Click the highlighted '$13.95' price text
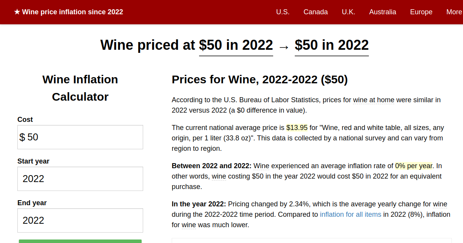The height and width of the screenshot is (243, 463). point(297,127)
